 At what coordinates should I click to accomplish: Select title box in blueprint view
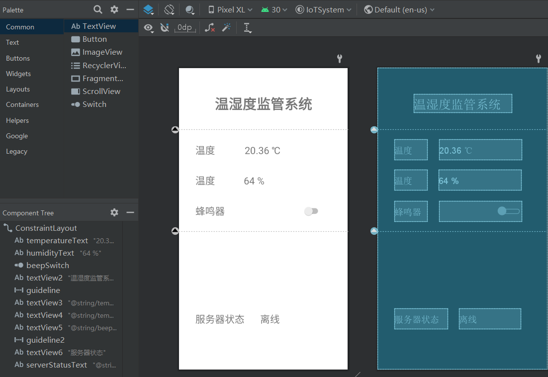point(463,103)
